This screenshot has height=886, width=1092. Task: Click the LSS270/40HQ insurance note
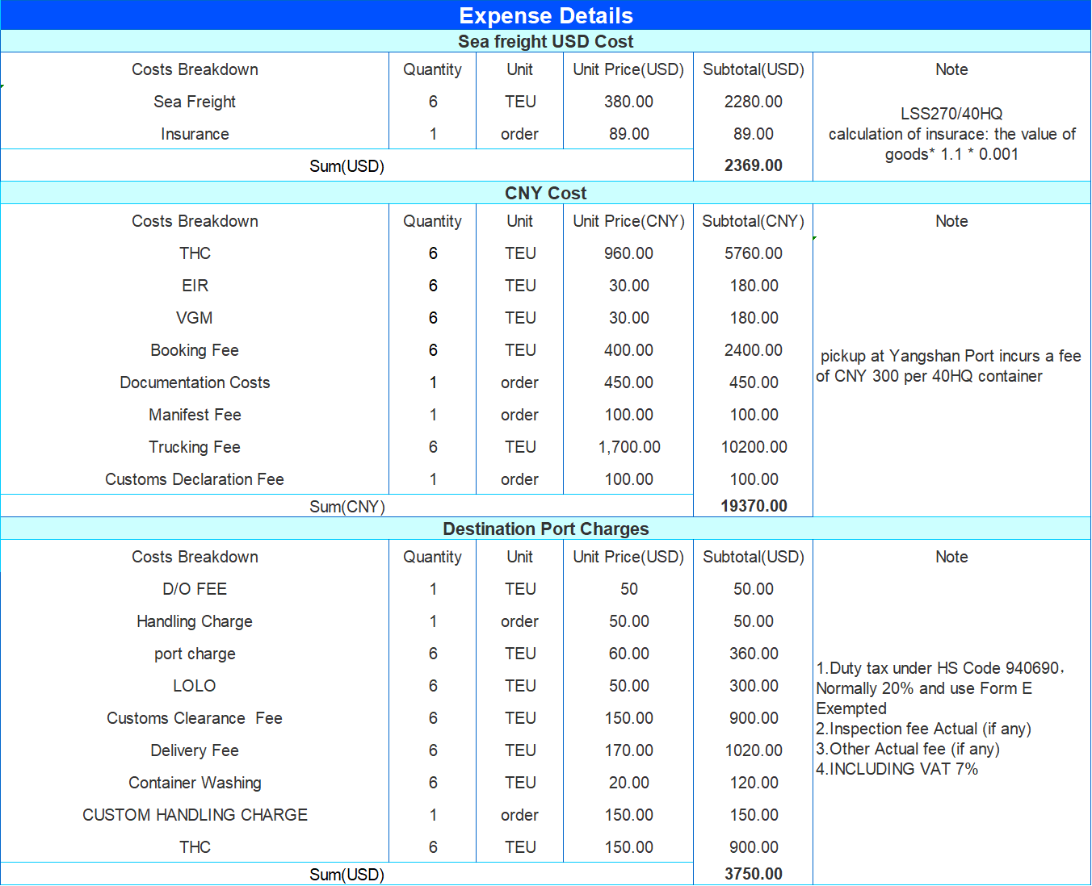[951, 134]
